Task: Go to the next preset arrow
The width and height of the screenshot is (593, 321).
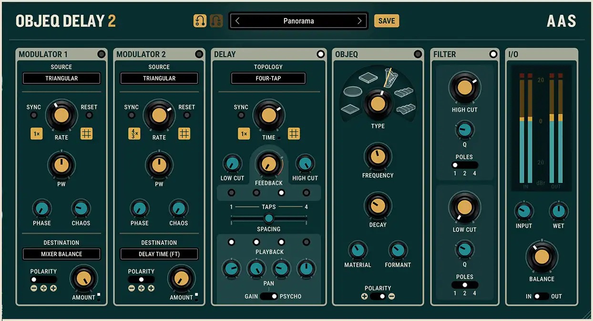Action: (359, 21)
